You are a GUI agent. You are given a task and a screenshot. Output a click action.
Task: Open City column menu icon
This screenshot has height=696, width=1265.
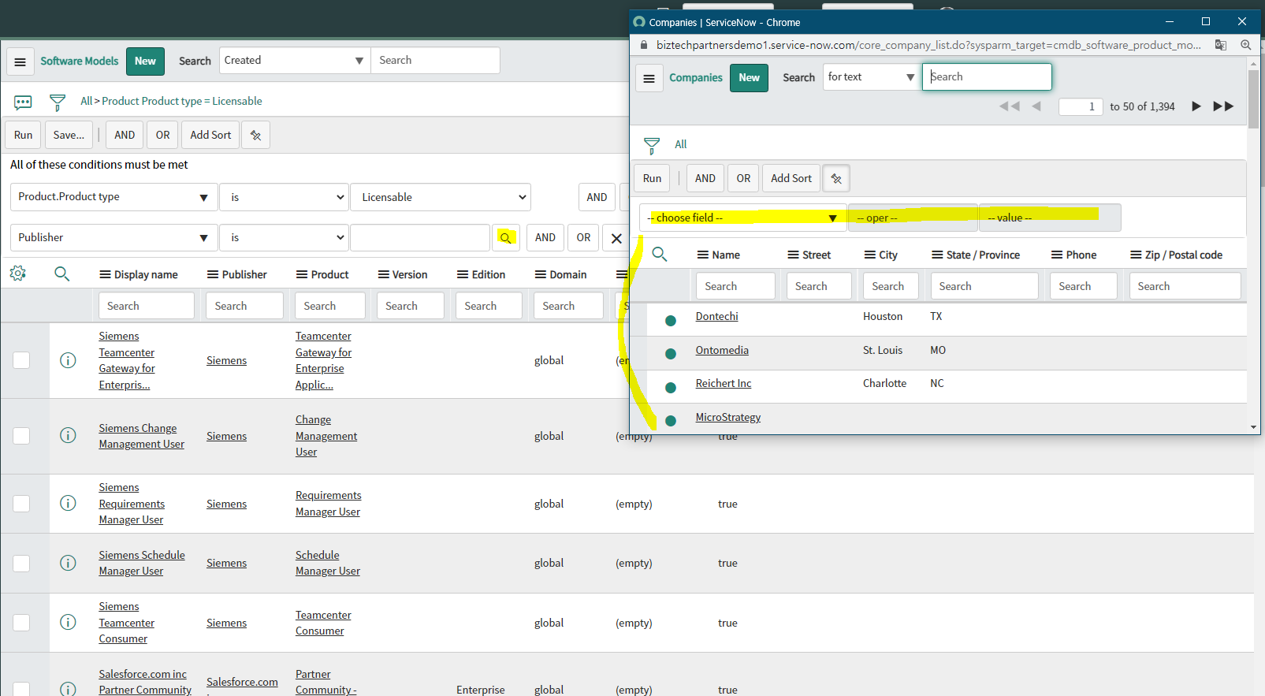click(x=870, y=255)
